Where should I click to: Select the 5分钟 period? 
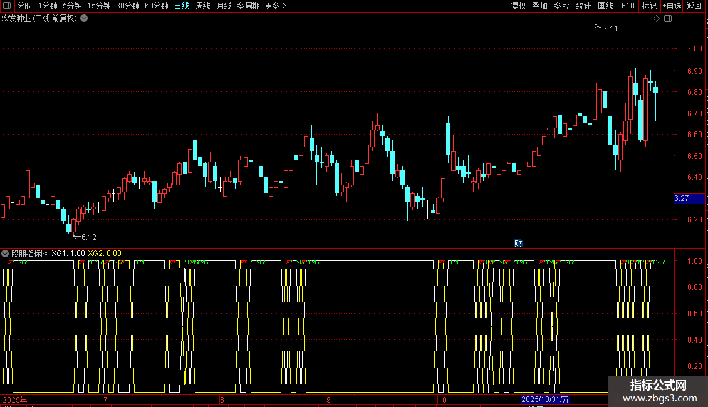click(x=72, y=6)
